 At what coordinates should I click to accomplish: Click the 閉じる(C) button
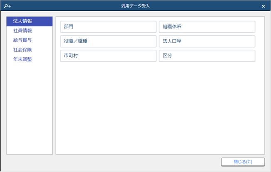pyautogui.click(x=243, y=162)
